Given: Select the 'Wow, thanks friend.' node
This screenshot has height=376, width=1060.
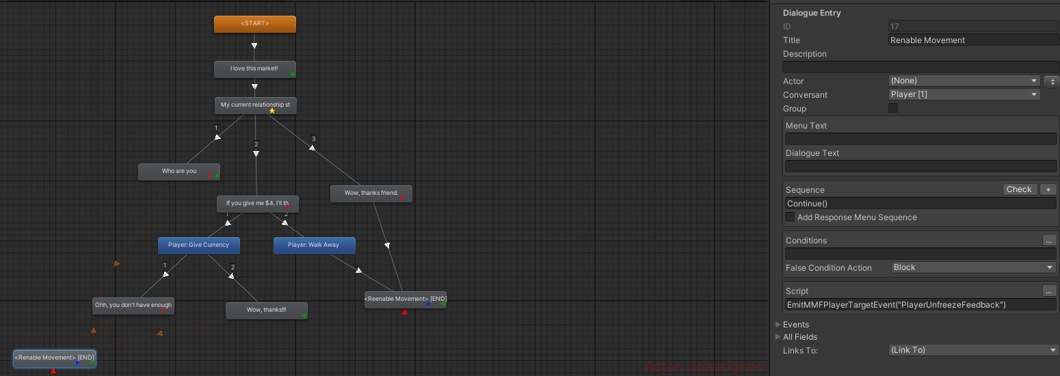Looking at the screenshot, I should (x=371, y=193).
